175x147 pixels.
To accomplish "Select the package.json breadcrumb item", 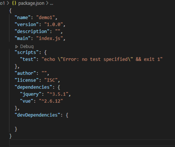I will (31, 3).
